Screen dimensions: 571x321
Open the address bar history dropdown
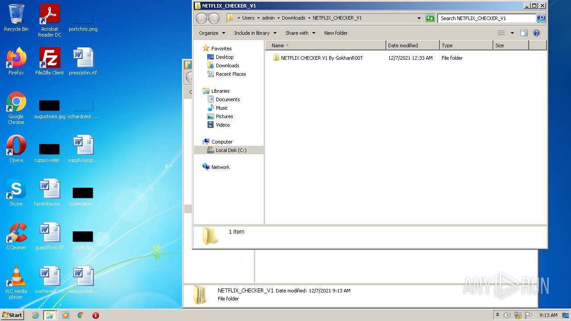(419, 18)
